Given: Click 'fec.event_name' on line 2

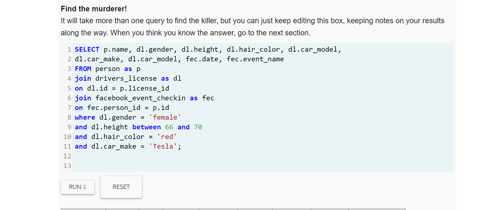Looking at the screenshot, I should [x=255, y=59].
